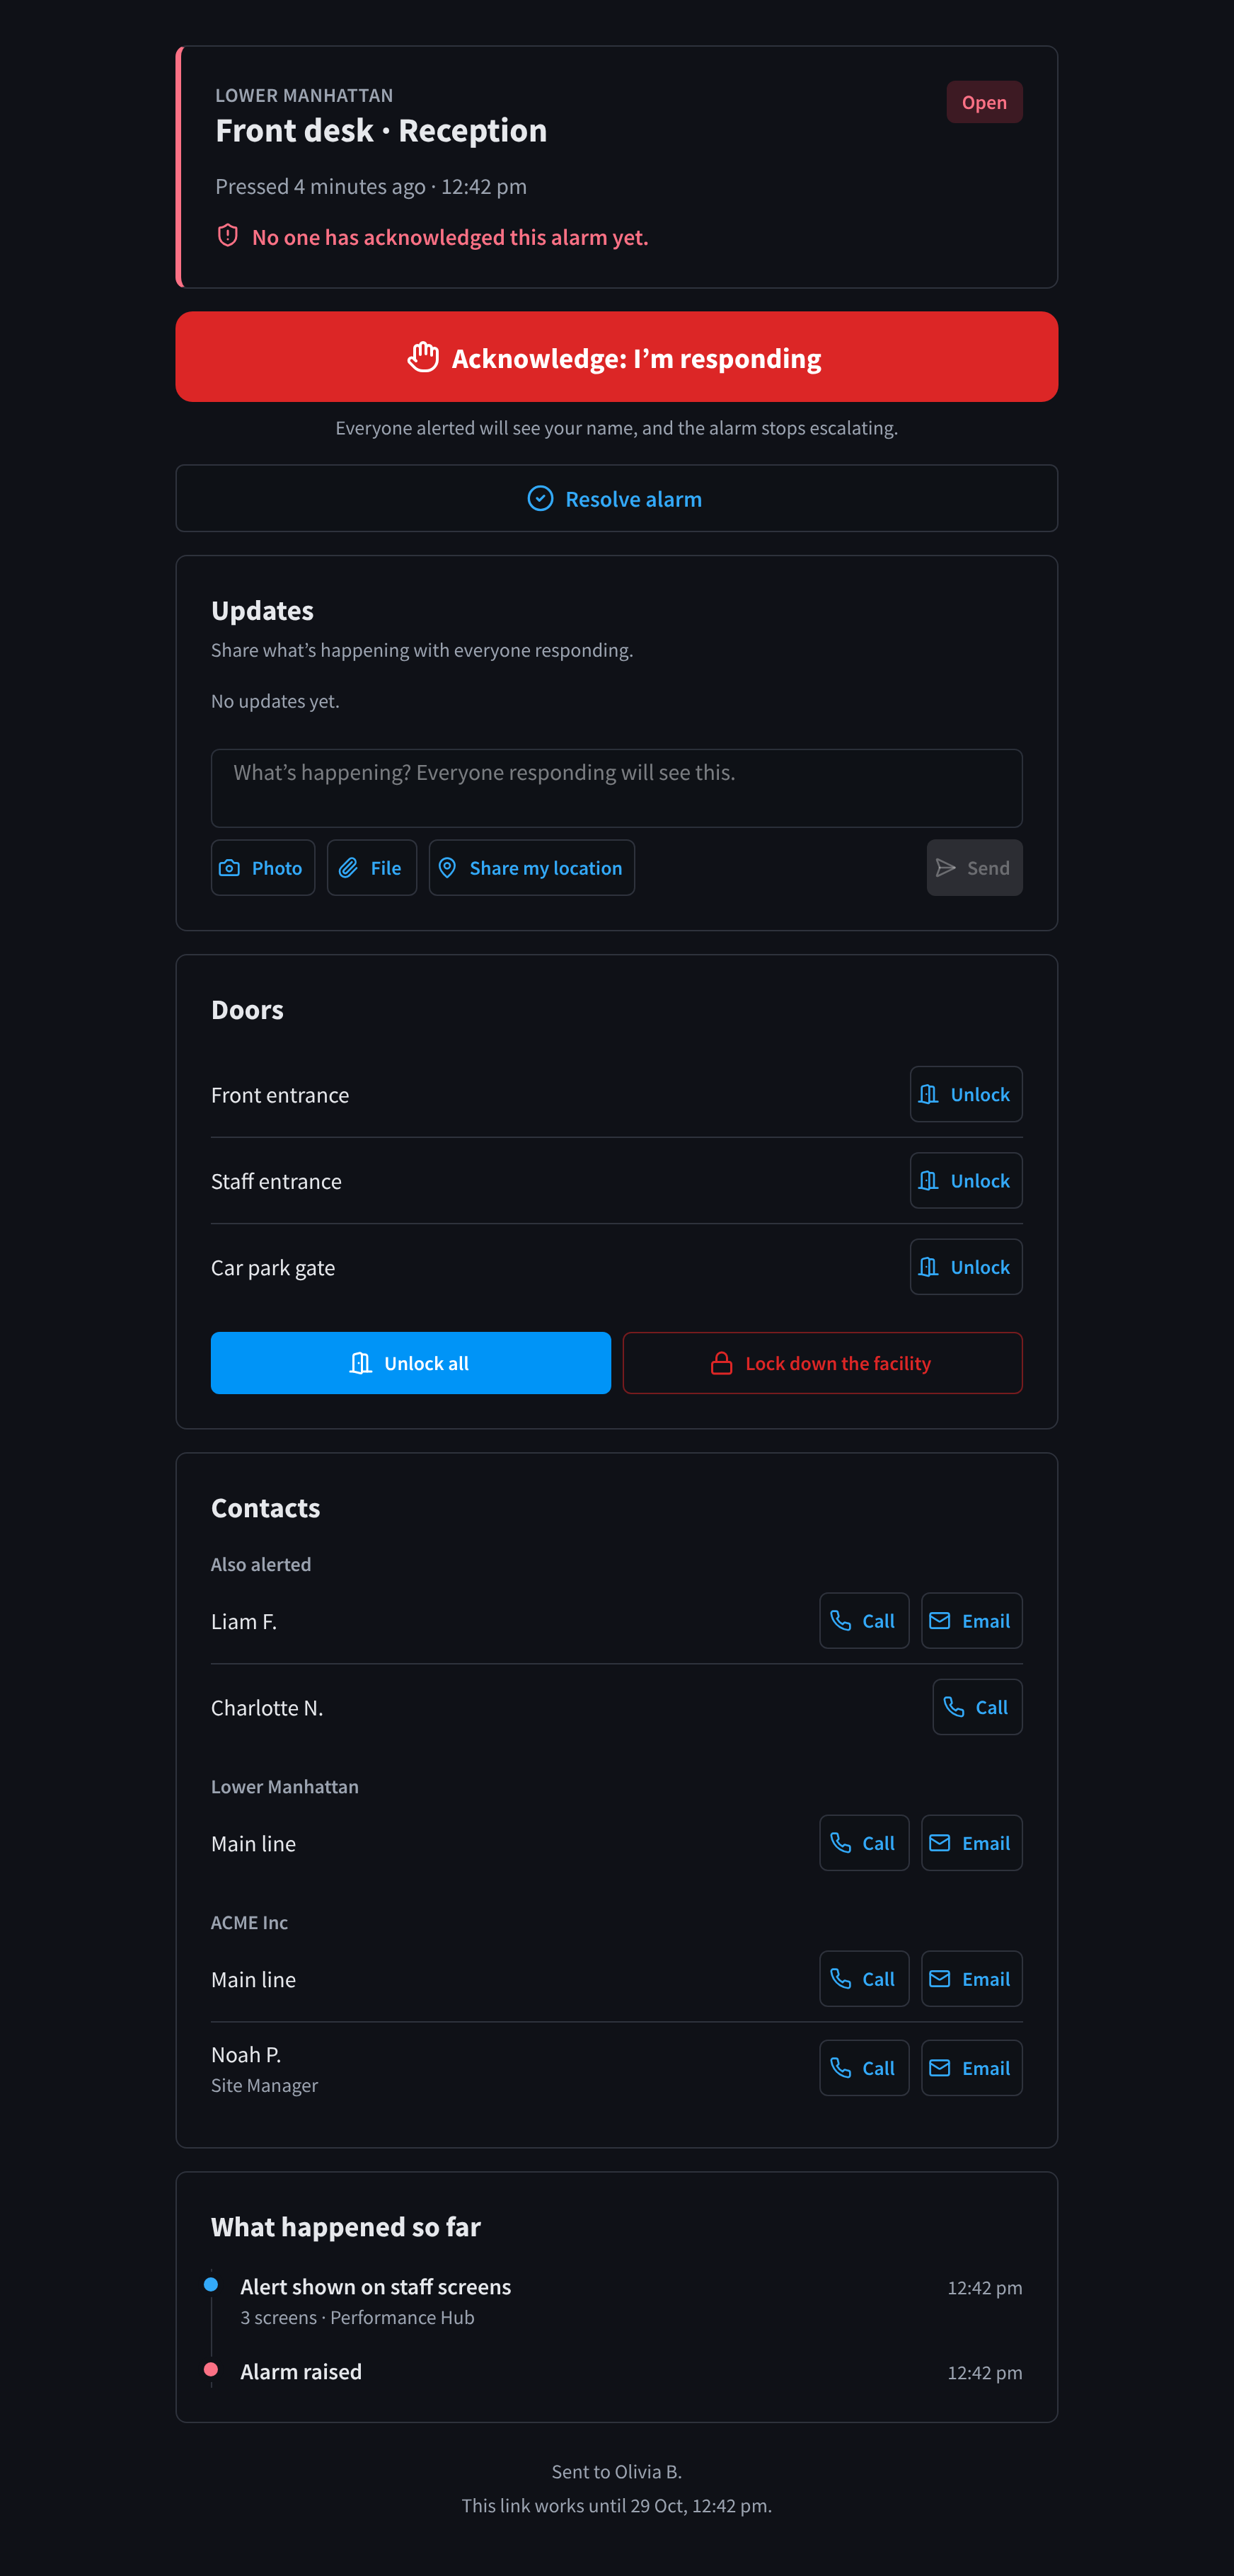The image size is (1234, 2576).
Task: Click the paper-plane icon in the Send button
Action: point(945,868)
